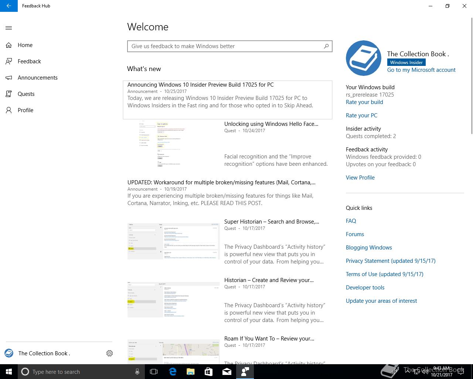Viewport: 473px width, 379px height.
Task: Click the Type here to search taskbar box
Action: click(x=81, y=372)
